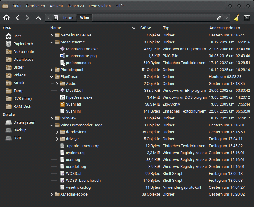Collapse the PipeDream folder
Screen dimensions: 254x207
52,77
